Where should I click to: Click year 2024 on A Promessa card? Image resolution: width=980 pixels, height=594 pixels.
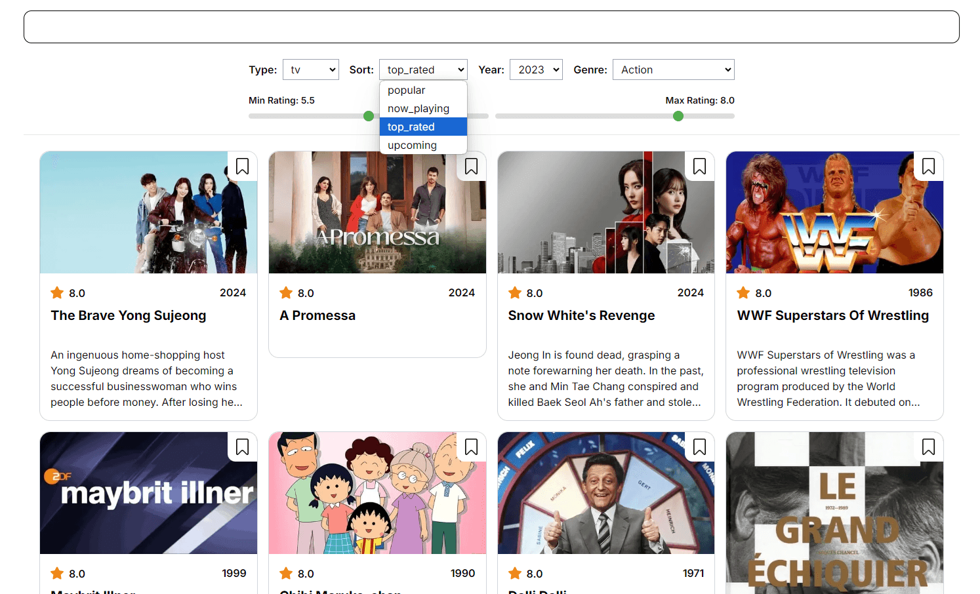click(x=461, y=292)
